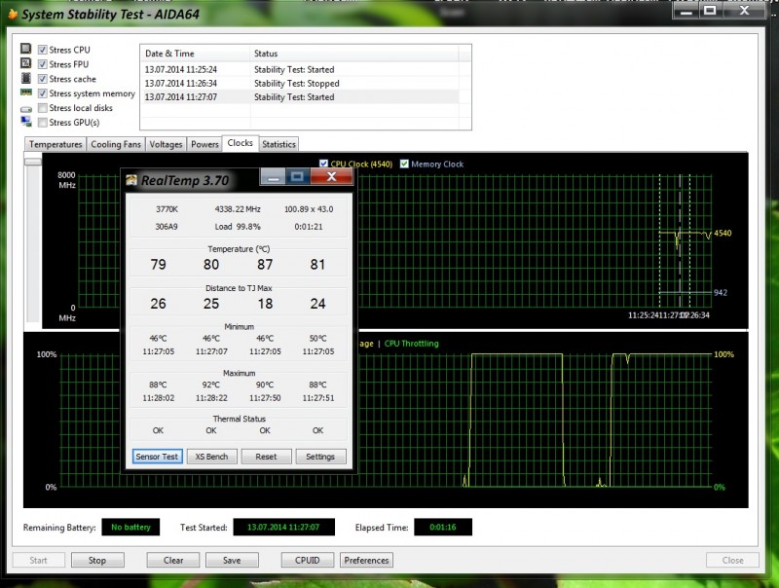Viewport: 779px width, 588px height.
Task: Click the Load 99.8% value in RealTemp
Action: 238,227
